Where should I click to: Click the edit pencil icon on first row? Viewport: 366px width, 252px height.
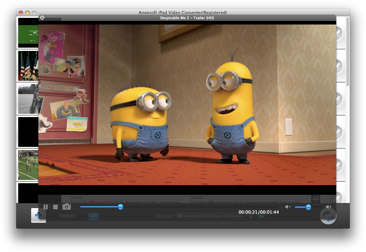pos(339,33)
